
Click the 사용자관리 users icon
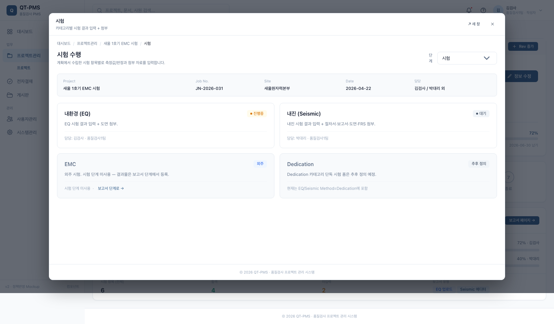[x=10, y=119]
